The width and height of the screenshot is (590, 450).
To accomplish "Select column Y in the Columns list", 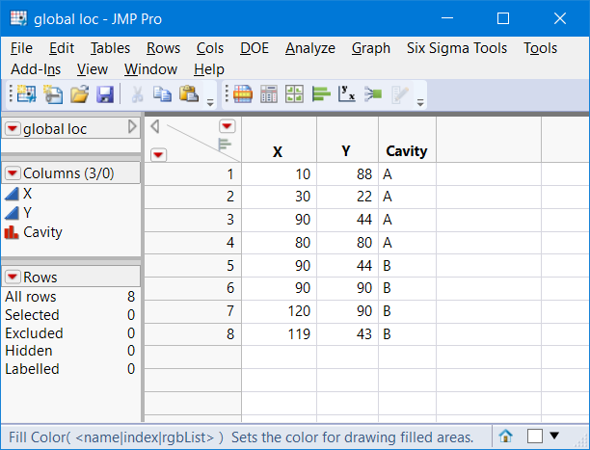I will pos(27,213).
